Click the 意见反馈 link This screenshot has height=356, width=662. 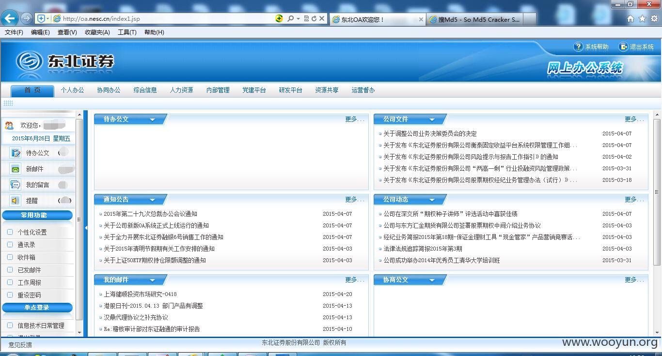click(20, 345)
